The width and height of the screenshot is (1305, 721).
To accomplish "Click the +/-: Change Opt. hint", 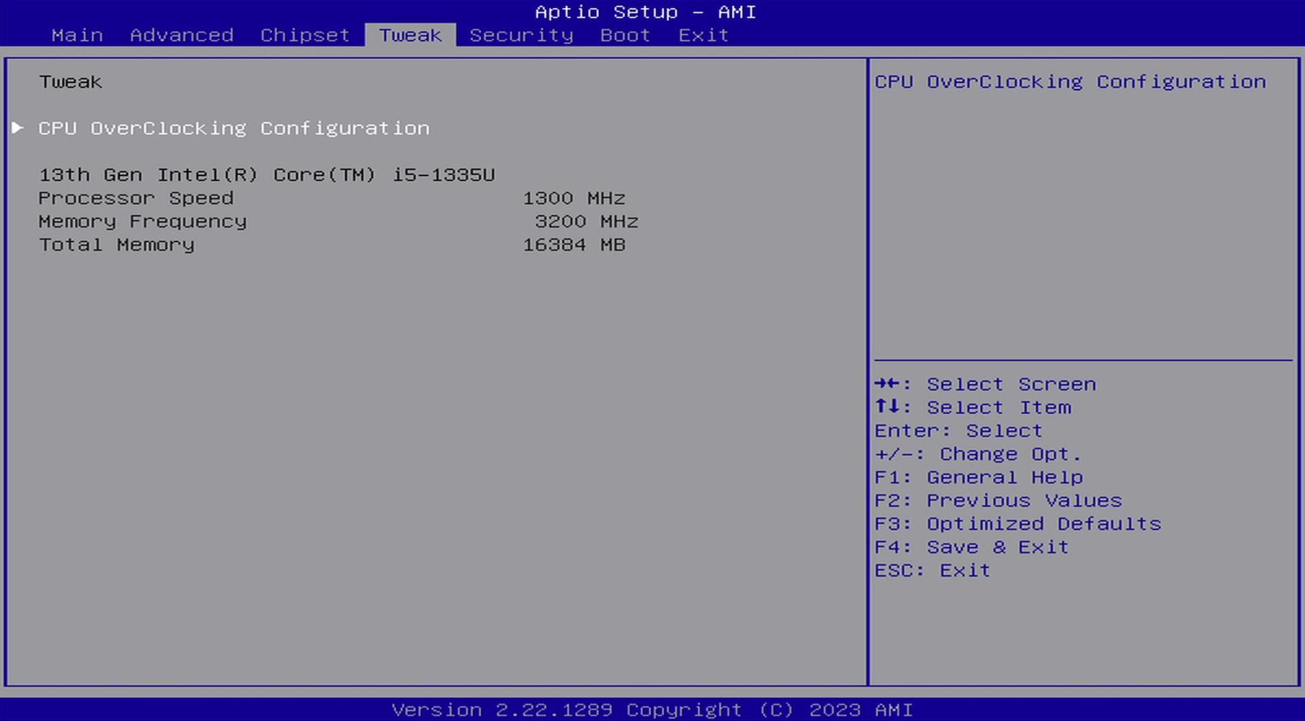I will click(x=978, y=454).
